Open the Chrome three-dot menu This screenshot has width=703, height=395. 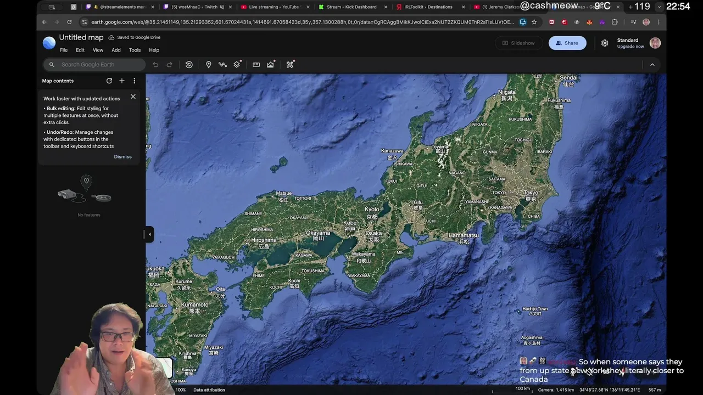659,22
